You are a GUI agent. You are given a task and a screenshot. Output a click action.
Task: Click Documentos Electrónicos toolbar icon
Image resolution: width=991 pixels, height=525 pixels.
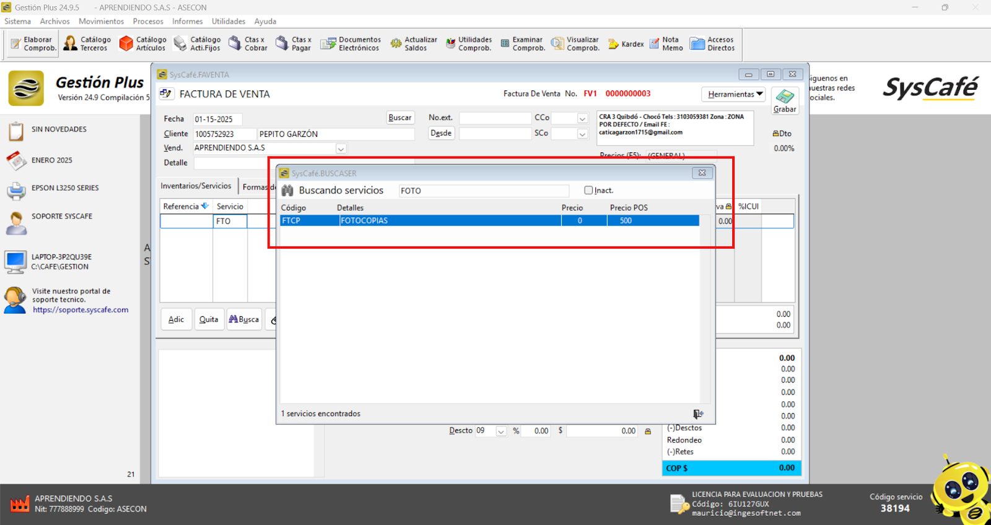(x=351, y=44)
